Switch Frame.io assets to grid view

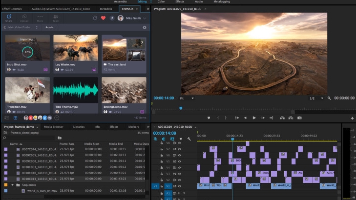coord(15,118)
